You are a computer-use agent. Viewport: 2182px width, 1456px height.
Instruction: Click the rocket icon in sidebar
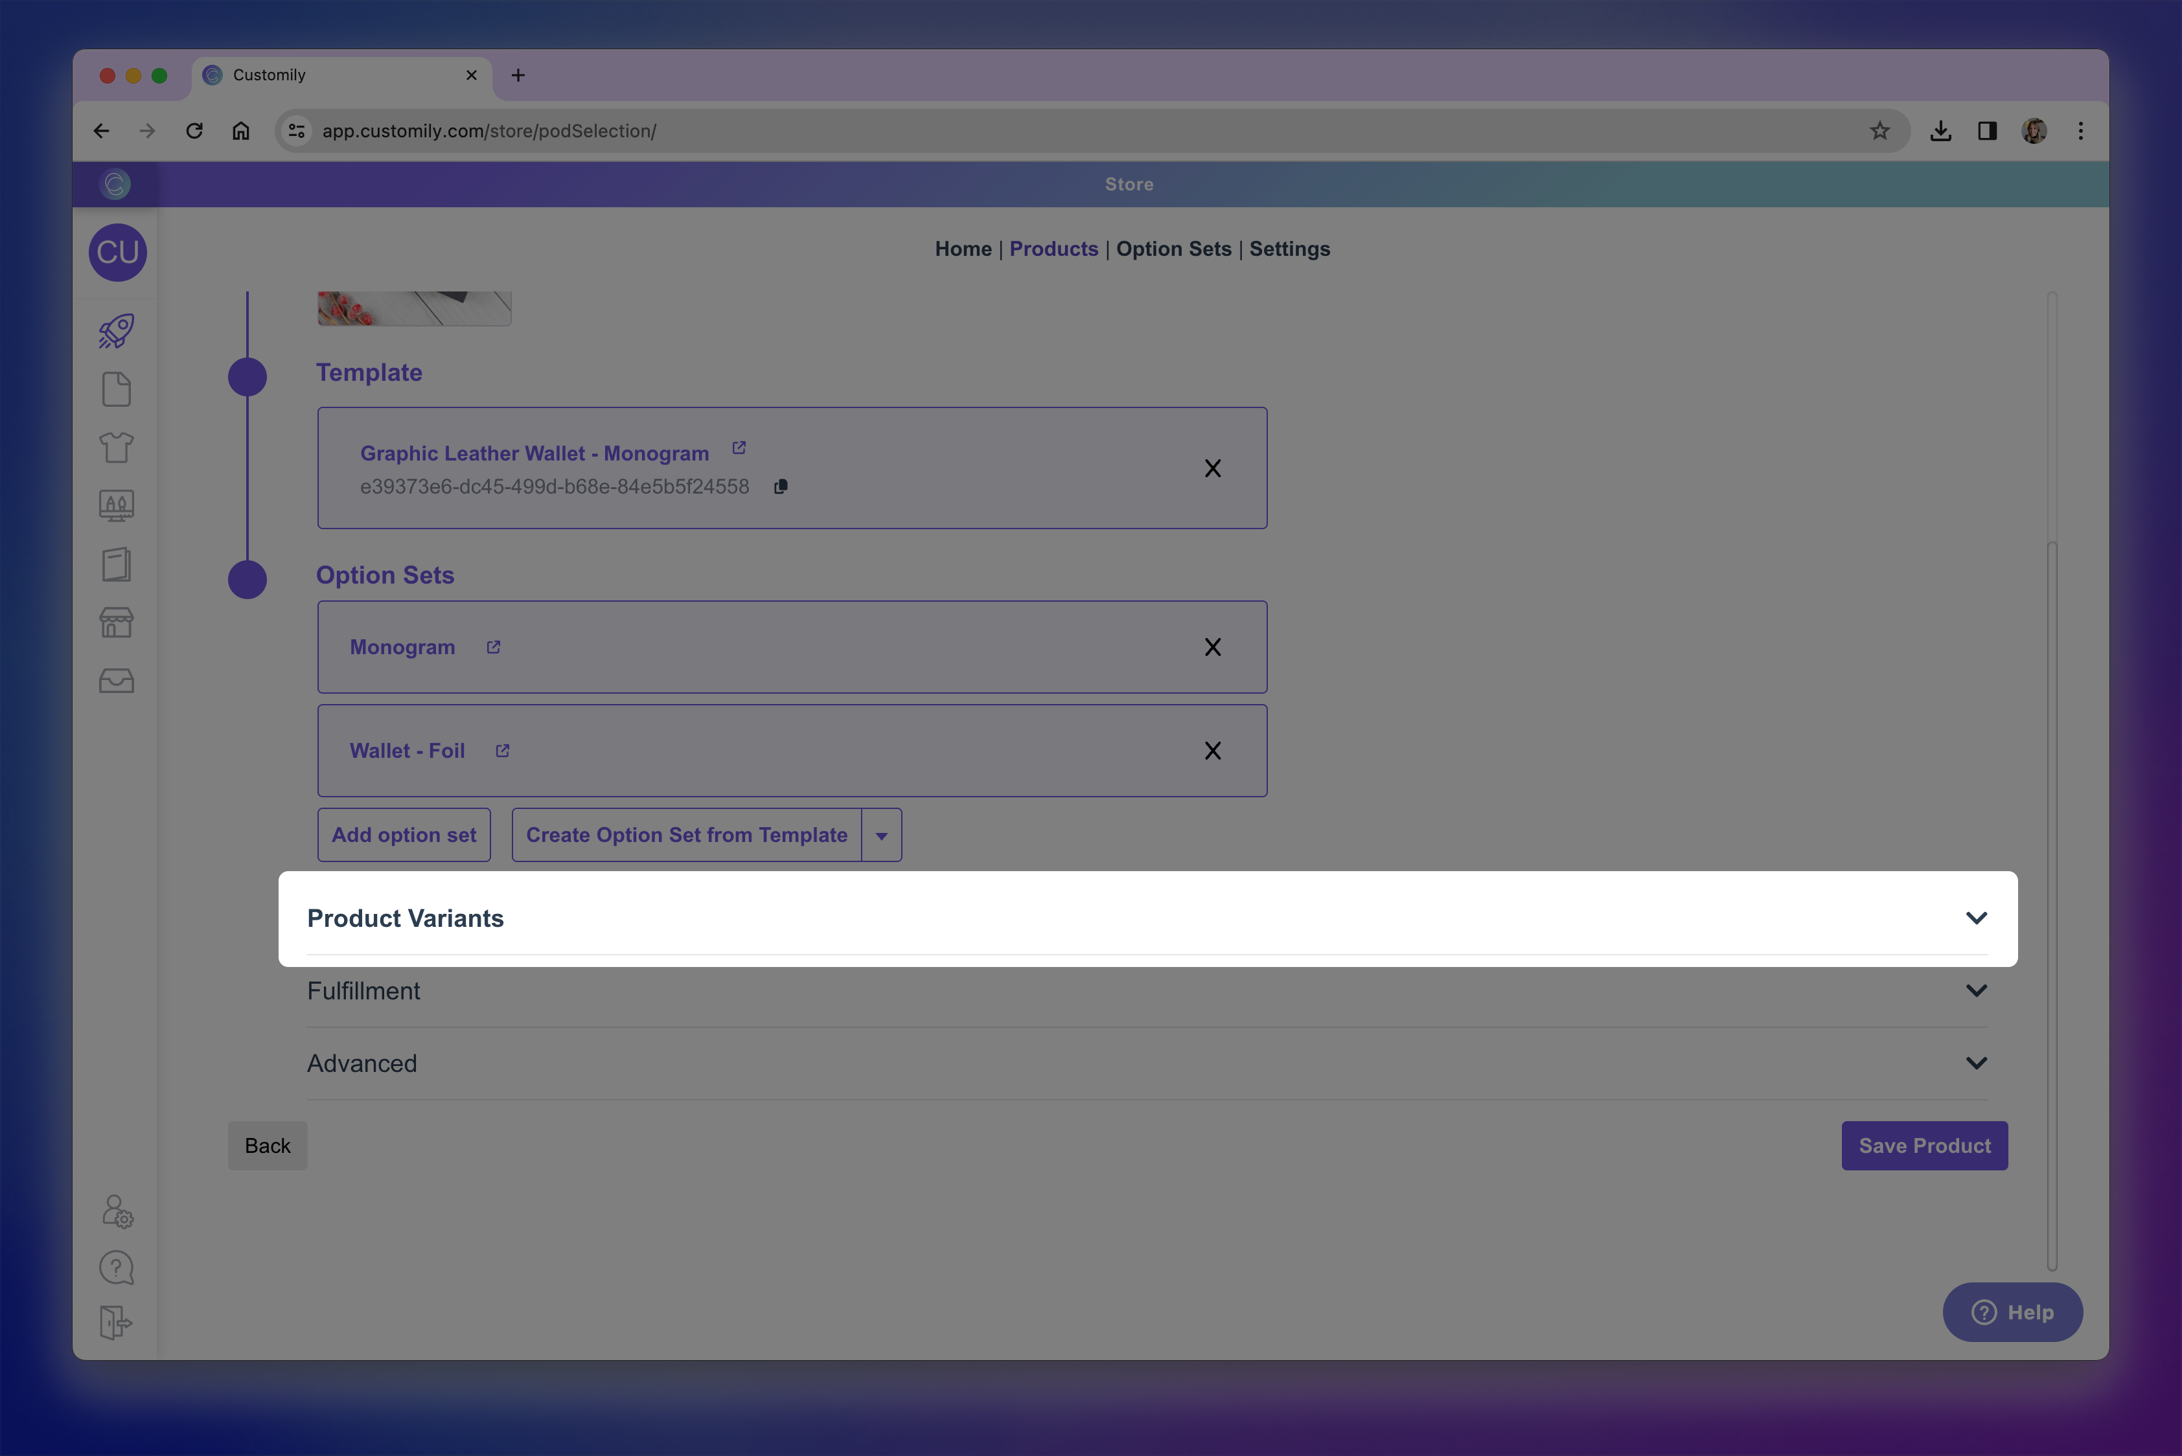pos(116,332)
